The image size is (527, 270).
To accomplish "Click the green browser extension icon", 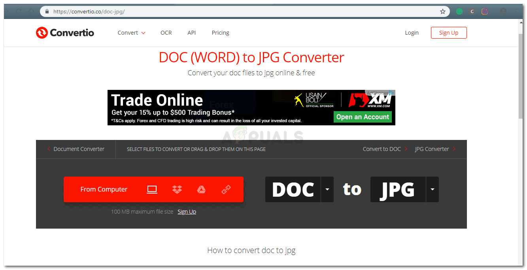I will pos(459,11).
